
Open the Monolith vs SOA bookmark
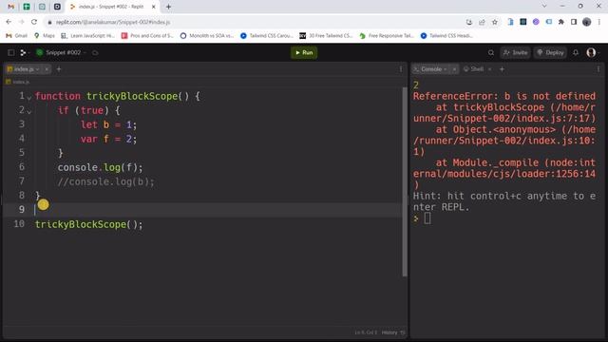207,36
